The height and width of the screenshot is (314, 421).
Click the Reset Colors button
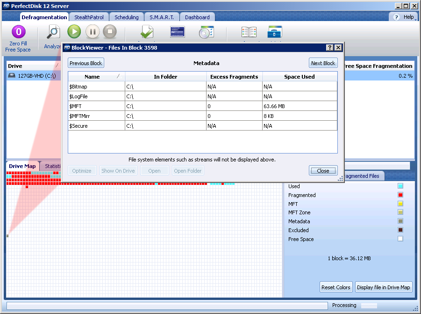(x=336, y=287)
